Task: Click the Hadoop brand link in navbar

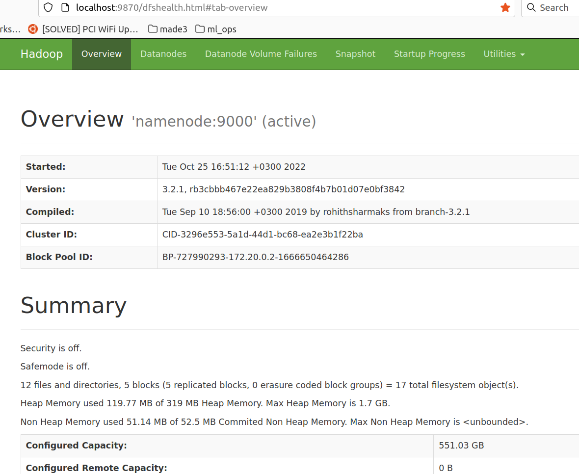Action: pyautogui.click(x=41, y=54)
